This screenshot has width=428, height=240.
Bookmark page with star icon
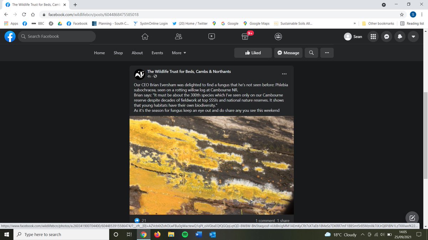pos(402,15)
